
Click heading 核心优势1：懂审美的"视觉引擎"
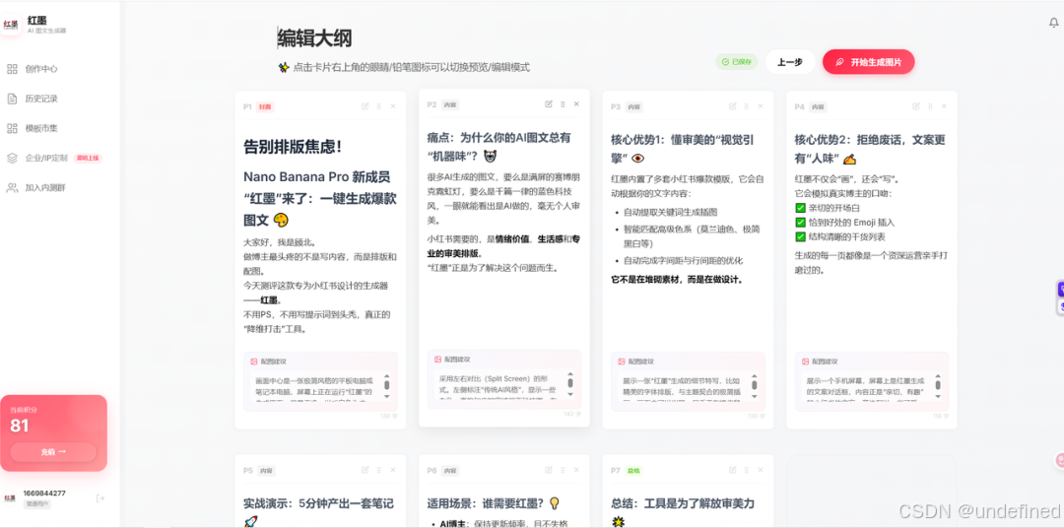tap(682, 149)
